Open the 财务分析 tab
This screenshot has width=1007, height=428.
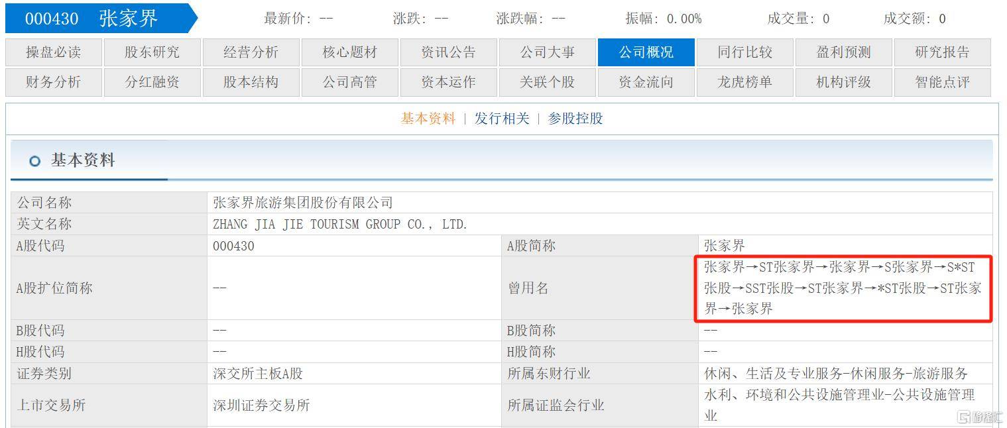[54, 82]
